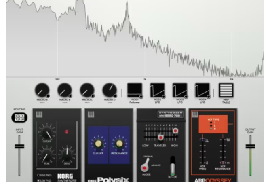Toggle the Korg-700 Mode lever switch
This screenshot has width=270, height=182.
145,165
